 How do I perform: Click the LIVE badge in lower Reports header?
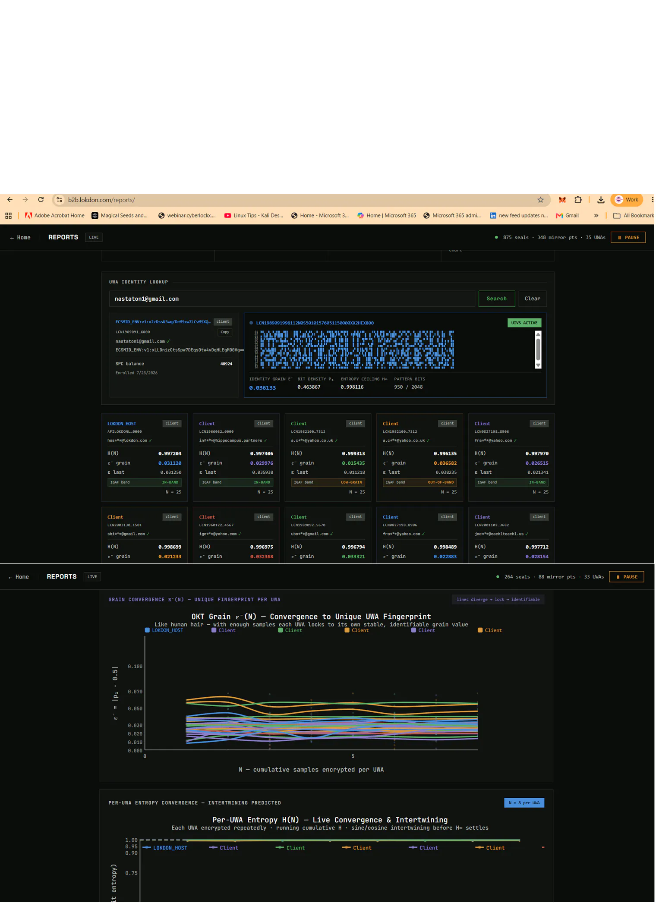click(92, 577)
